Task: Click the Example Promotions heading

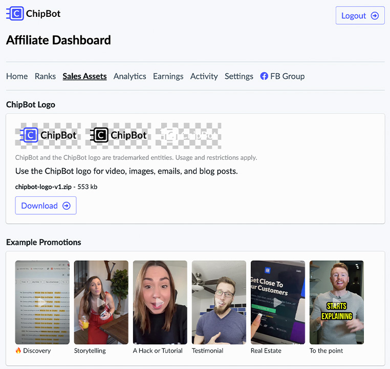Action: pos(44,242)
